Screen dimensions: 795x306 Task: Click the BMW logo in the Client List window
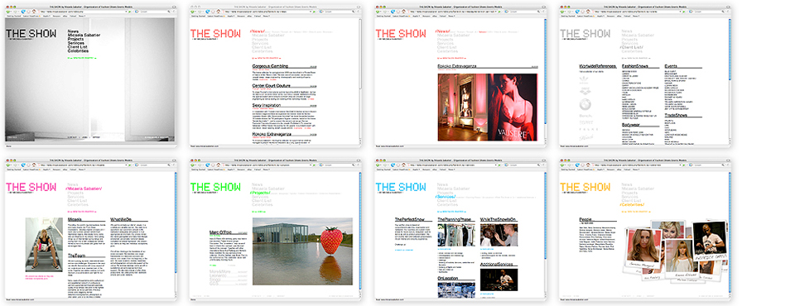[x=585, y=104]
